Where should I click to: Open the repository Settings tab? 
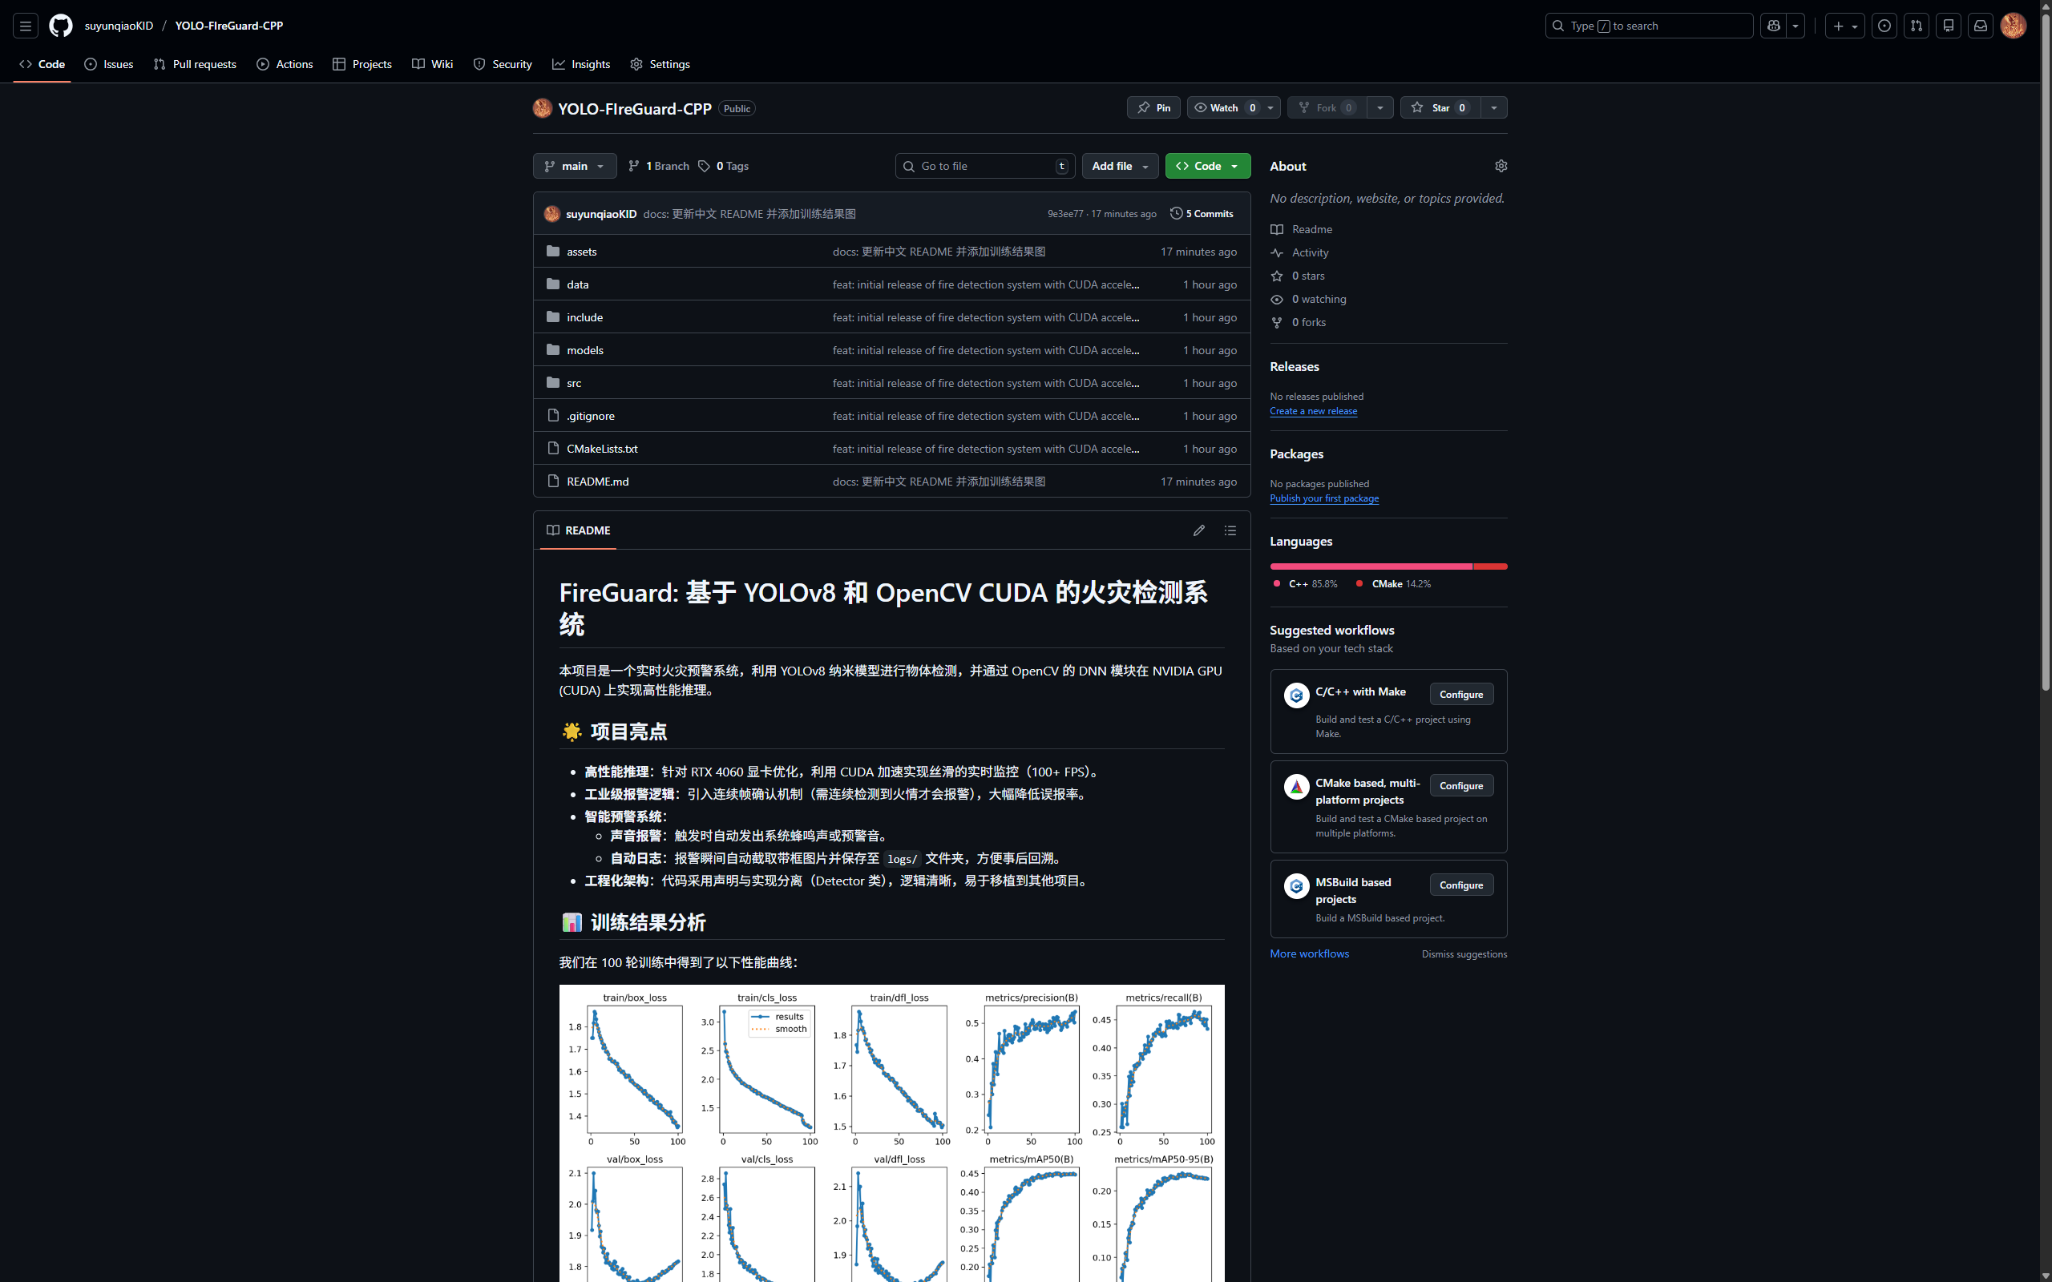coord(660,63)
